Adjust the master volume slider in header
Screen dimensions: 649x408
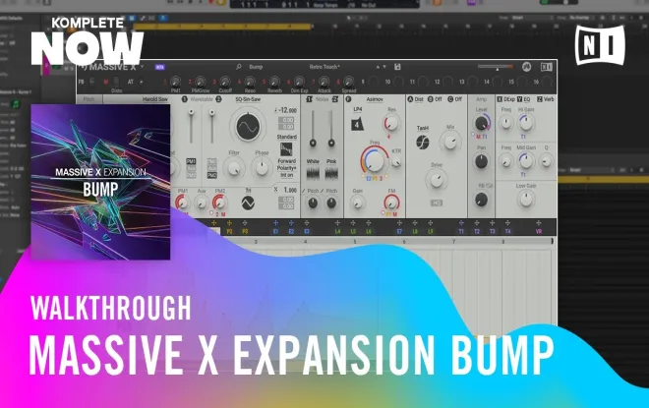click(495, 66)
